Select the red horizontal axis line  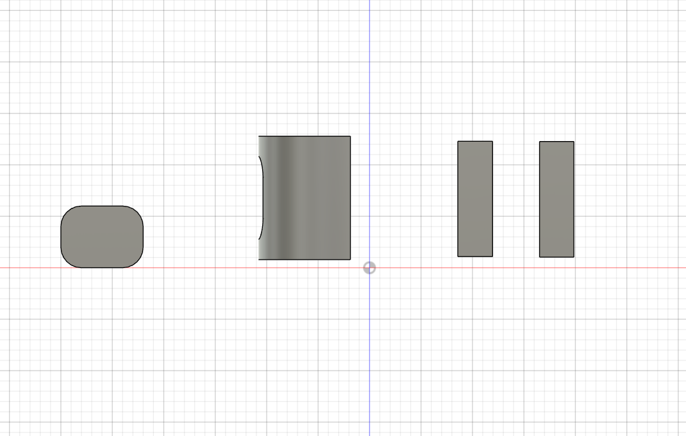192,268
